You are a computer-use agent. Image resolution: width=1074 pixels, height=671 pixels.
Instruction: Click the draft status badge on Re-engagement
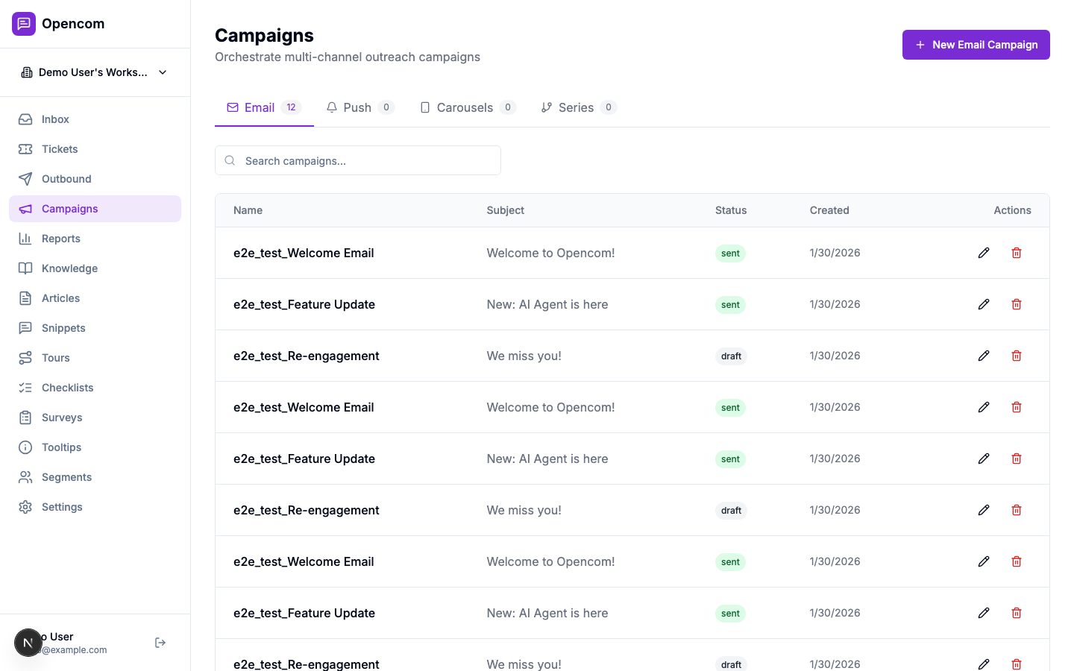(x=731, y=356)
